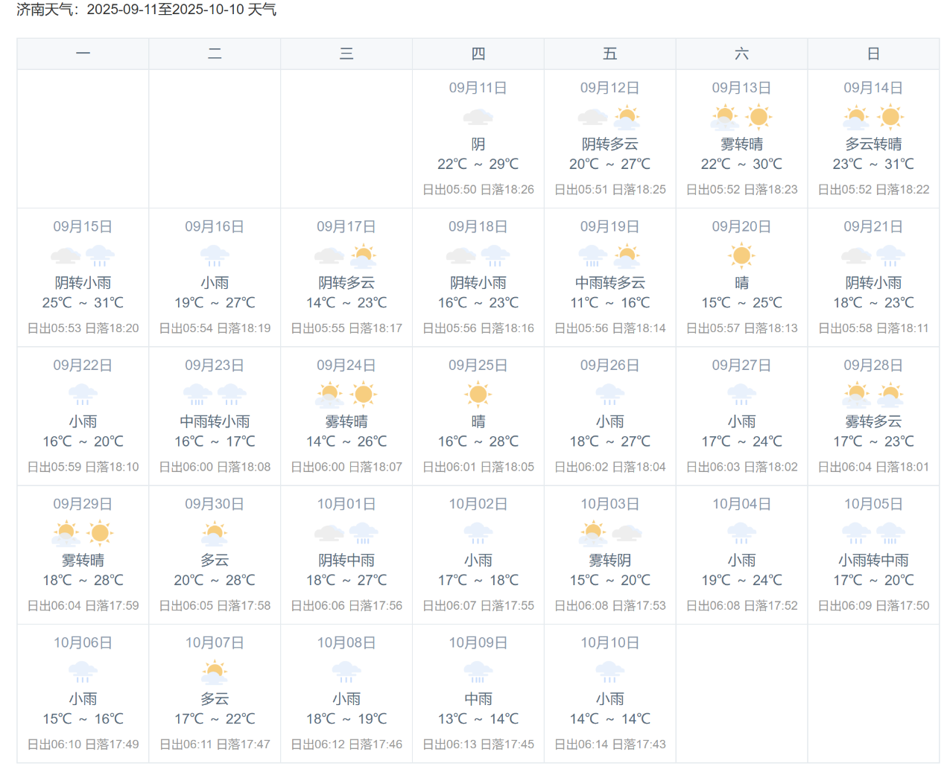Image resolution: width=947 pixels, height=775 pixels.
Task: Click temperature 15℃ ~ 25℃
Action: point(741,303)
